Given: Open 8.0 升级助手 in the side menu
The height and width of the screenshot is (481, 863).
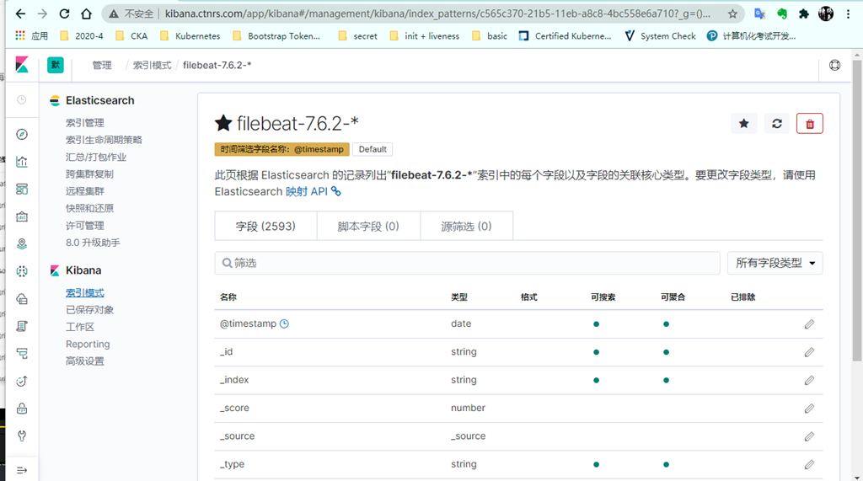Looking at the screenshot, I should (x=93, y=243).
